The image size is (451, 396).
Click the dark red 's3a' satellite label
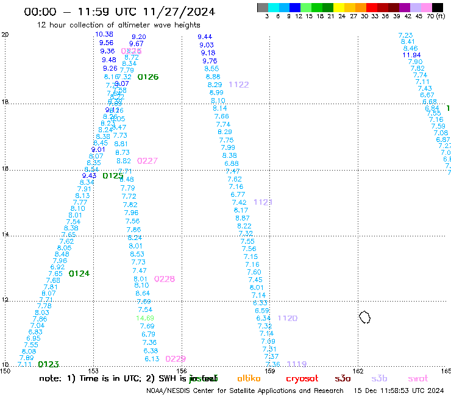click(343, 379)
